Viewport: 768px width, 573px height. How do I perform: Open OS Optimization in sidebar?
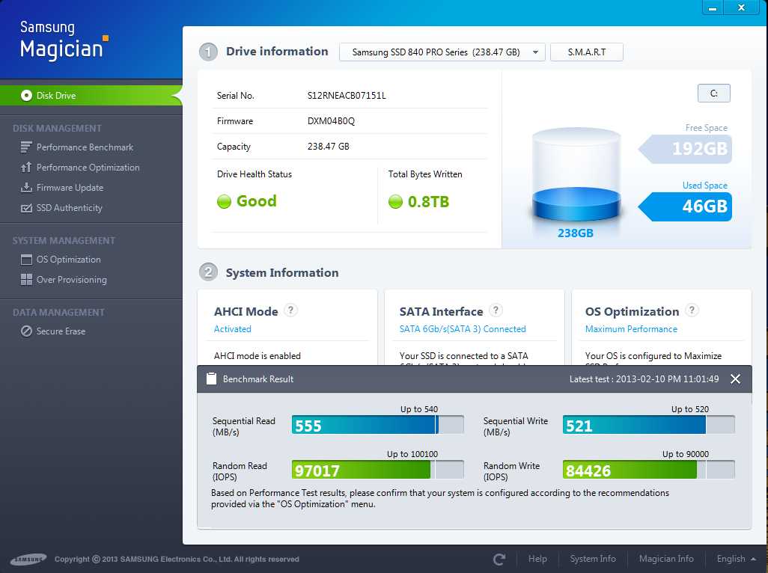click(69, 260)
